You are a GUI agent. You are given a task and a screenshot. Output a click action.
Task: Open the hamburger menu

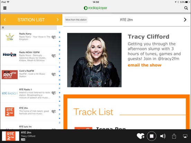(x=5, y=8)
